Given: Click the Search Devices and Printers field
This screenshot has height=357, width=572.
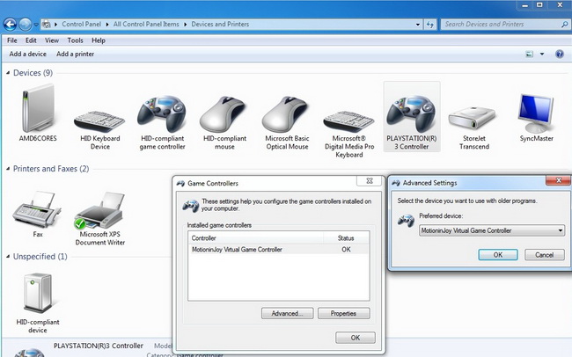Looking at the screenshot, I should [497, 25].
